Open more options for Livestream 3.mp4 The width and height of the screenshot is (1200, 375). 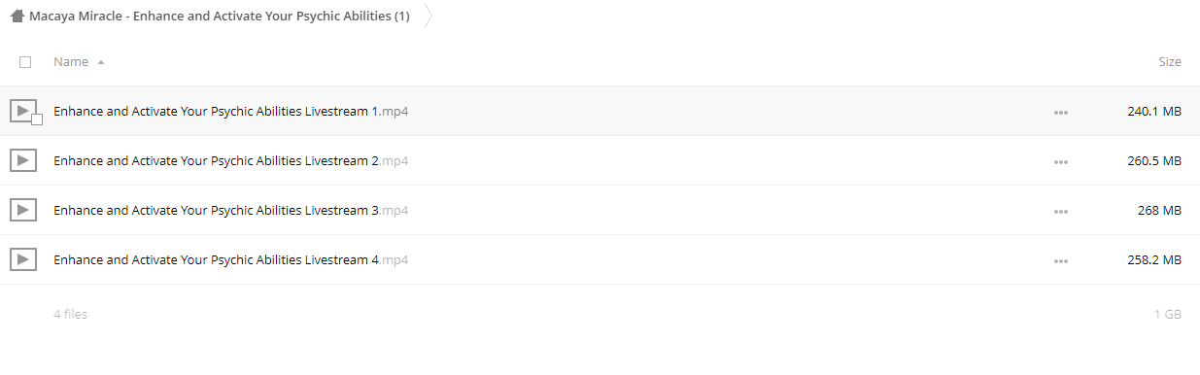tap(1060, 212)
